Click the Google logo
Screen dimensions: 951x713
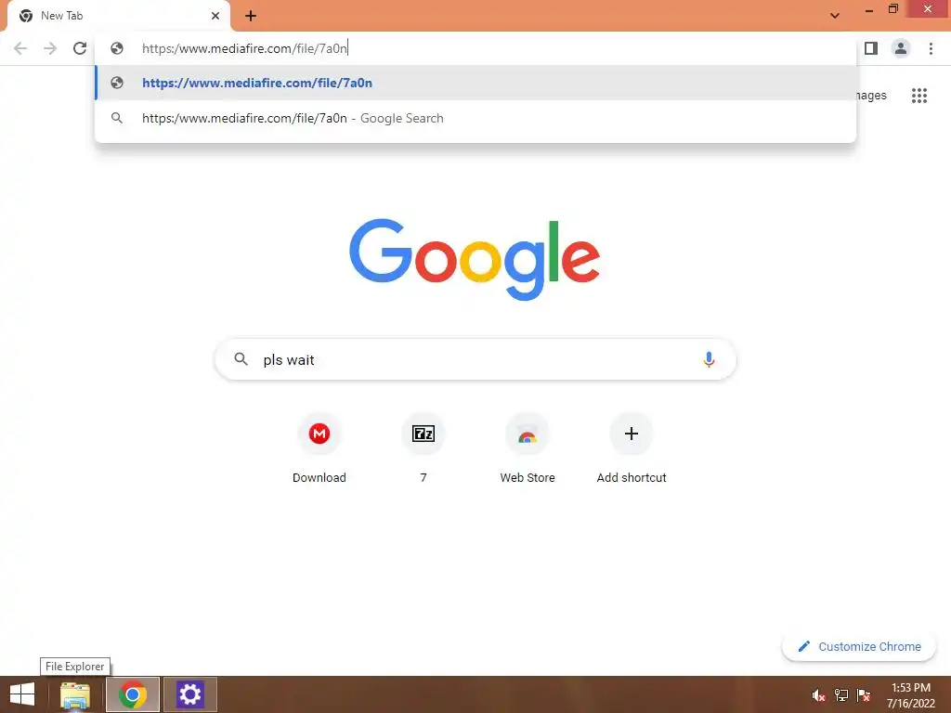click(x=475, y=260)
